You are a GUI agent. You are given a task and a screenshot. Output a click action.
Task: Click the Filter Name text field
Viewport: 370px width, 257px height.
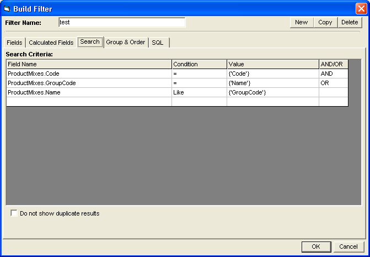coord(121,23)
